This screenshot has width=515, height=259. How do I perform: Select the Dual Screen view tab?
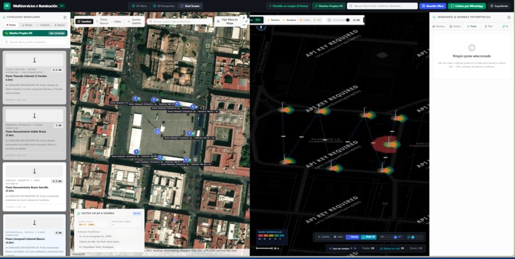pos(190,6)
